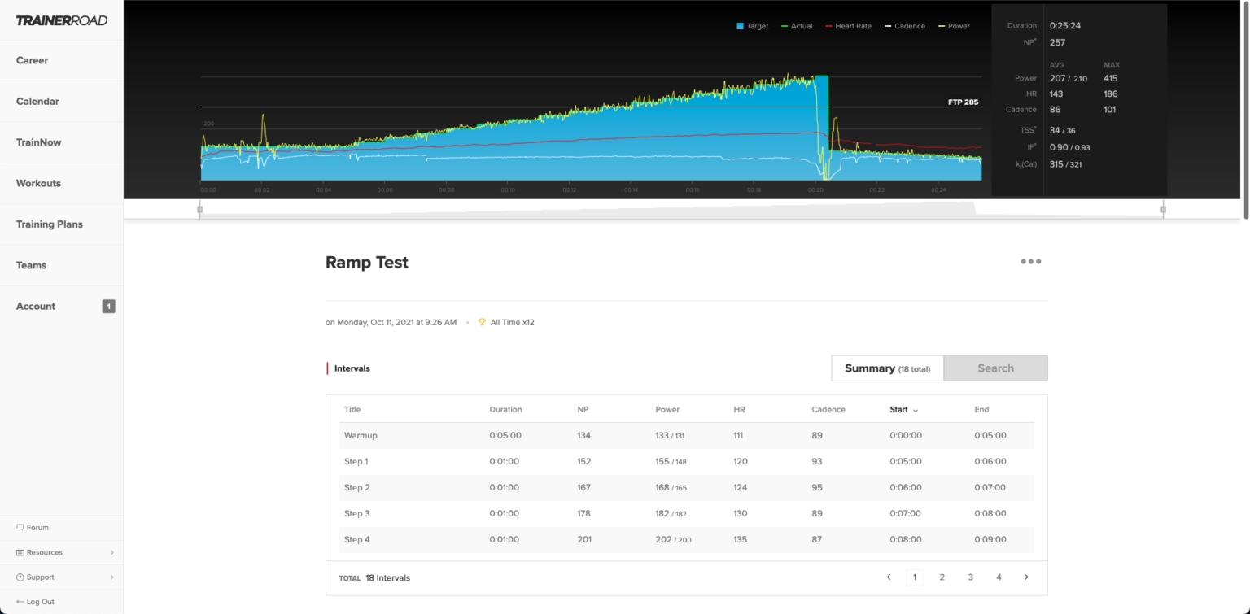
Task: Open Calendar from the sidebar
Action: (37, 102)
